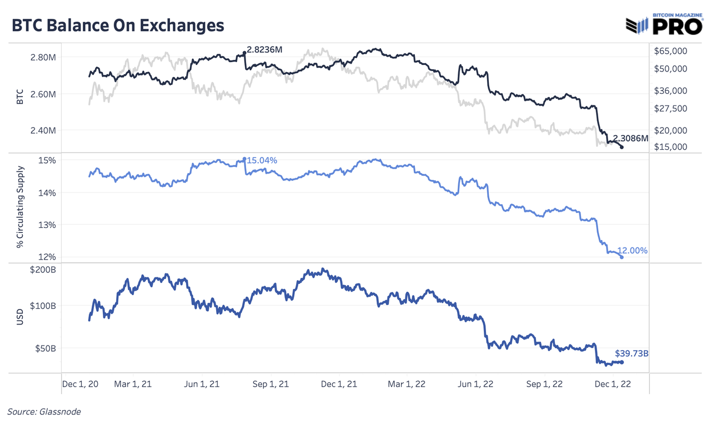
Task: Click the Dec 1, 22 axis label
Action: (613, 384)
